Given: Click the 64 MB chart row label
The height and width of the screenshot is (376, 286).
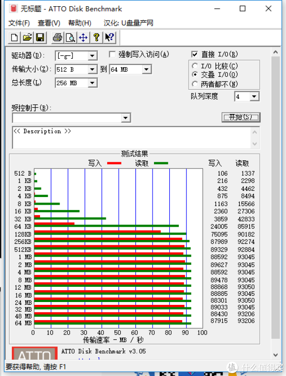Looking at the screenshot, I should coord(23,323).
